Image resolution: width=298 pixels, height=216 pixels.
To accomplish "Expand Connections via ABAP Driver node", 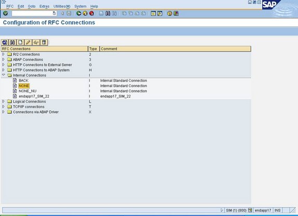I will click(x=4, y=112).
